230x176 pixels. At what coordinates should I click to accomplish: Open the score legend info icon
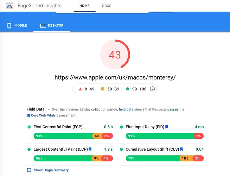152,89
